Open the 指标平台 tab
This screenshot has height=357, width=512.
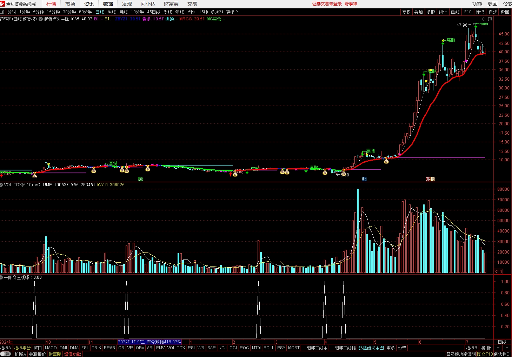click(22, 348)
